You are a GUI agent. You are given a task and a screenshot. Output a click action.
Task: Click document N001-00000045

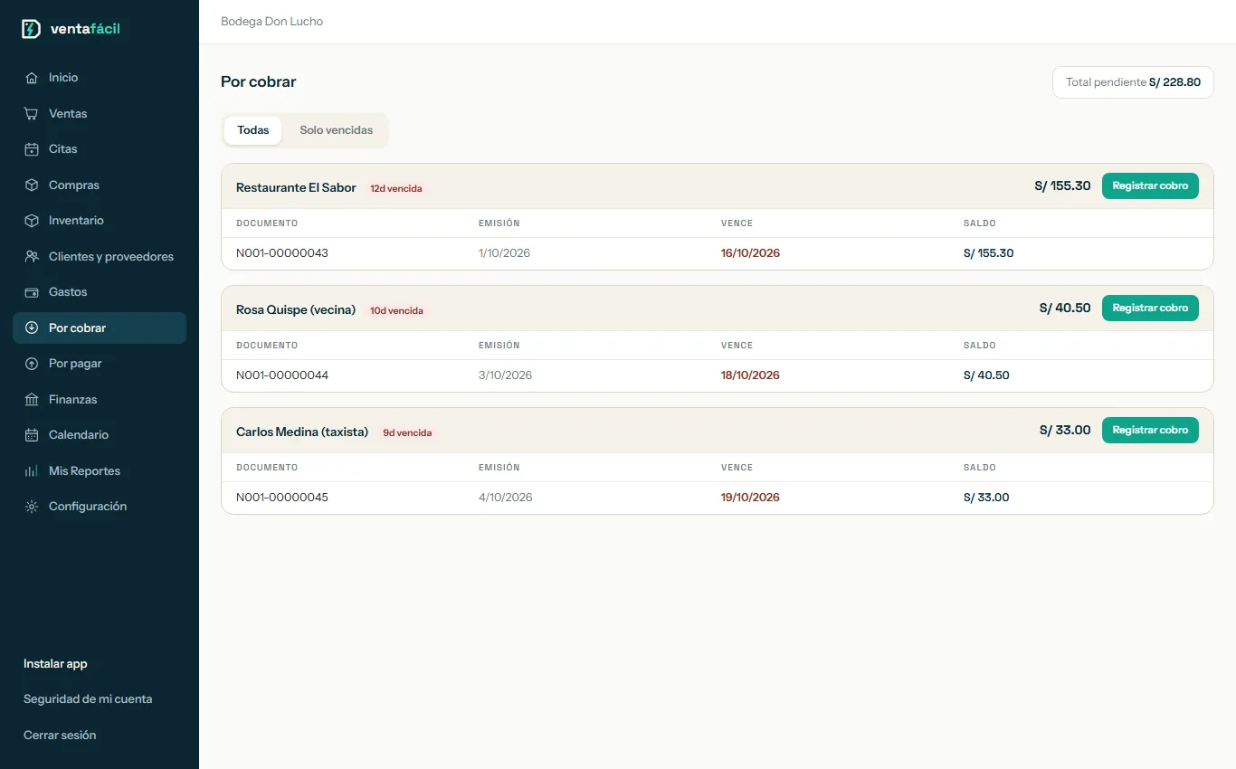[282, 498]
